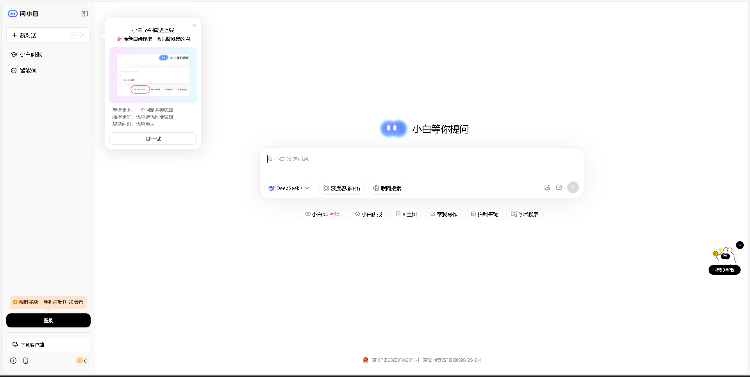Open the 智能体 section in the sidebar
Screen dimensions: 750x377
[x=27, y=71]
